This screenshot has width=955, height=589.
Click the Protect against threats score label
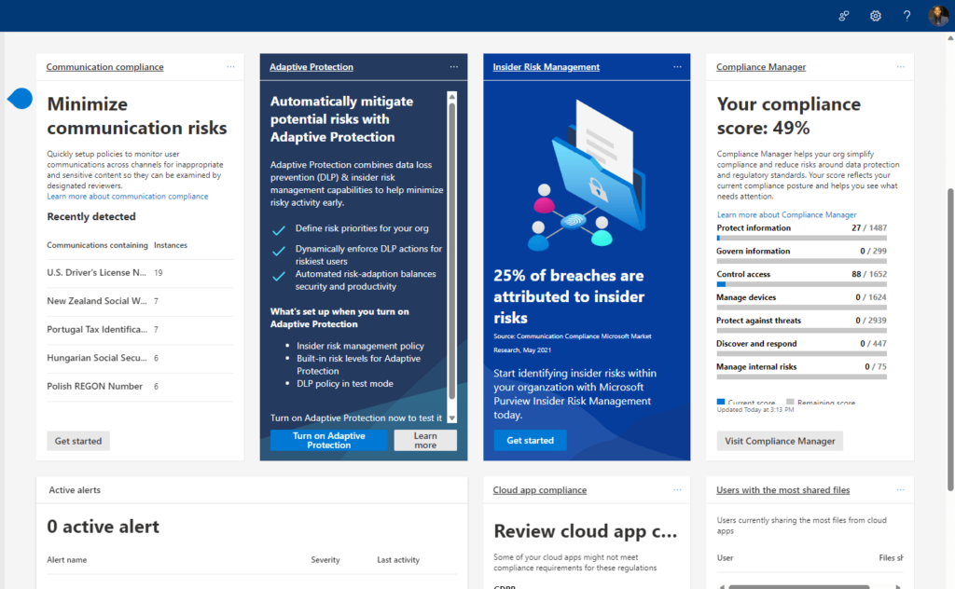tap(758, 321)
